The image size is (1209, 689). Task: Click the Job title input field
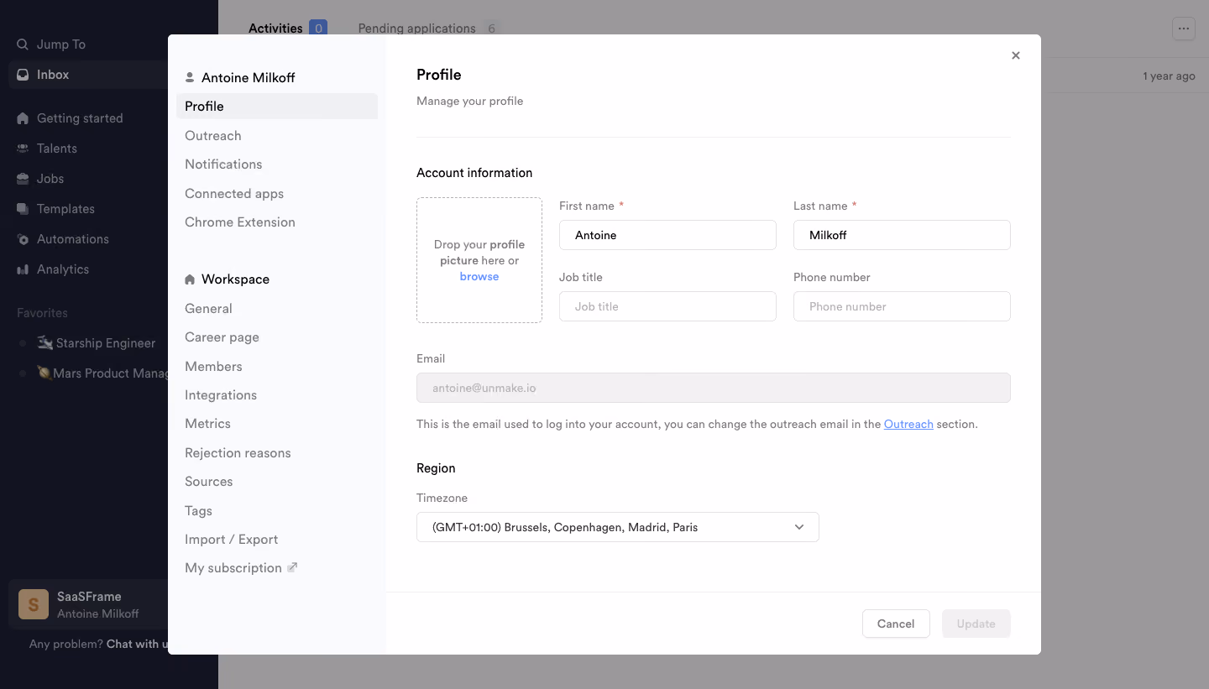[667, 306]
